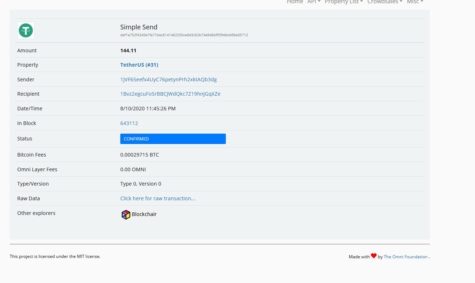
Task: Select the 0.00 OMNI fee value
Action: [133, 169]
